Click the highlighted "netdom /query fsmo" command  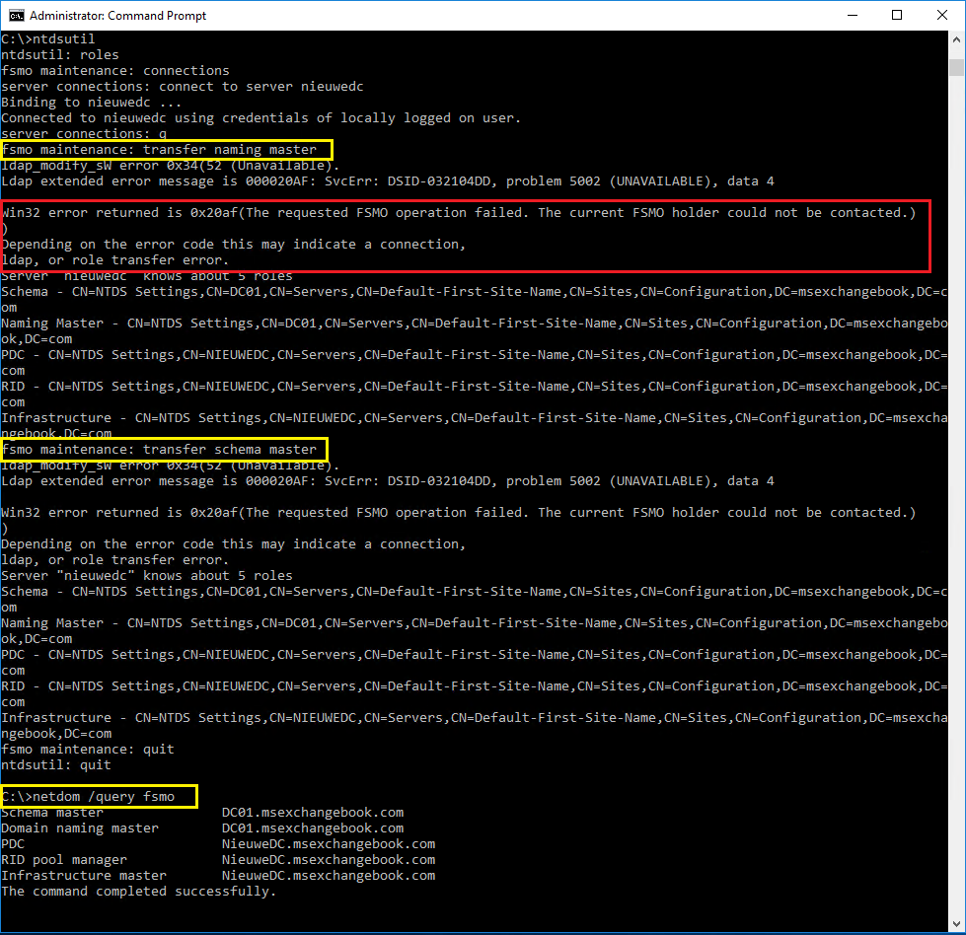(99, 796)
